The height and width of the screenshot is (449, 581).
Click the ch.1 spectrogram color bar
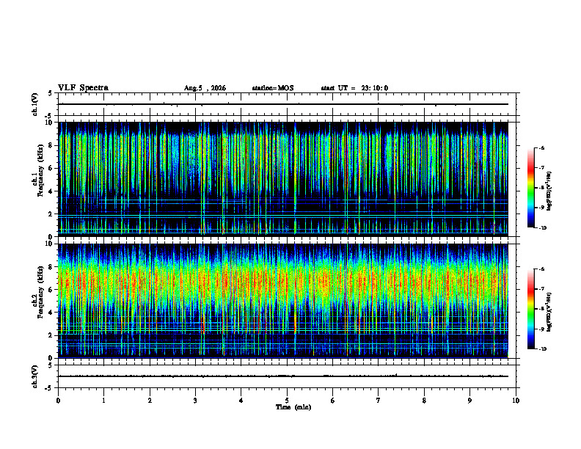click(x=530, y=188)
